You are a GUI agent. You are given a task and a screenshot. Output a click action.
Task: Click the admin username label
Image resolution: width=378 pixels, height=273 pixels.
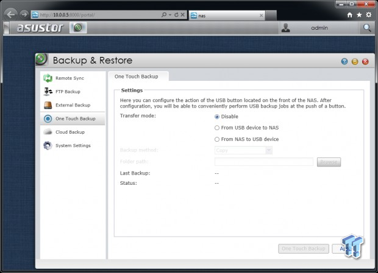pyautogui.click(x=319, y=28)
